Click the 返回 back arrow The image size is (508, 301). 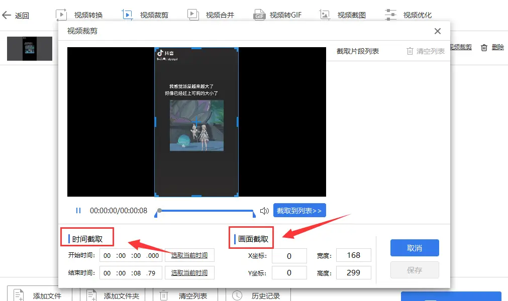click(7, 15)
